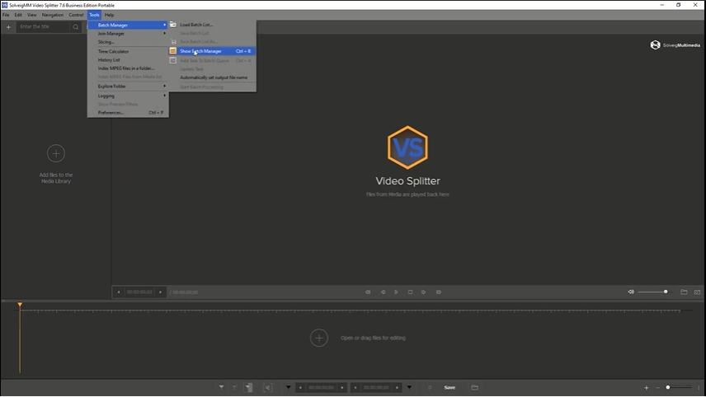706x397 pixels.
Task: Click the play button in player controls
Action: click(396, 292)
